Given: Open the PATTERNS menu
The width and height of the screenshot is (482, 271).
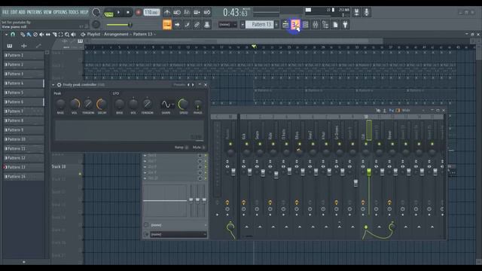Looking at the screenshot, I should (x=34, y=12).
